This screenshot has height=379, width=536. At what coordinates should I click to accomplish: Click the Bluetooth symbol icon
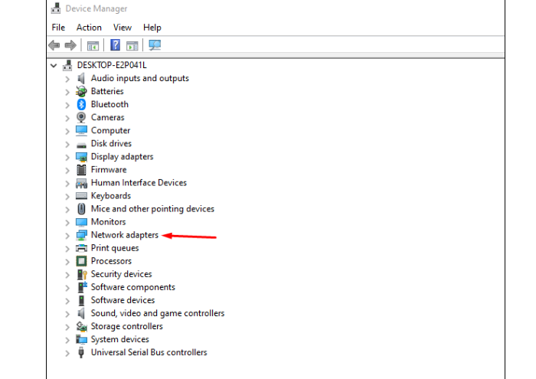point(81,104)
